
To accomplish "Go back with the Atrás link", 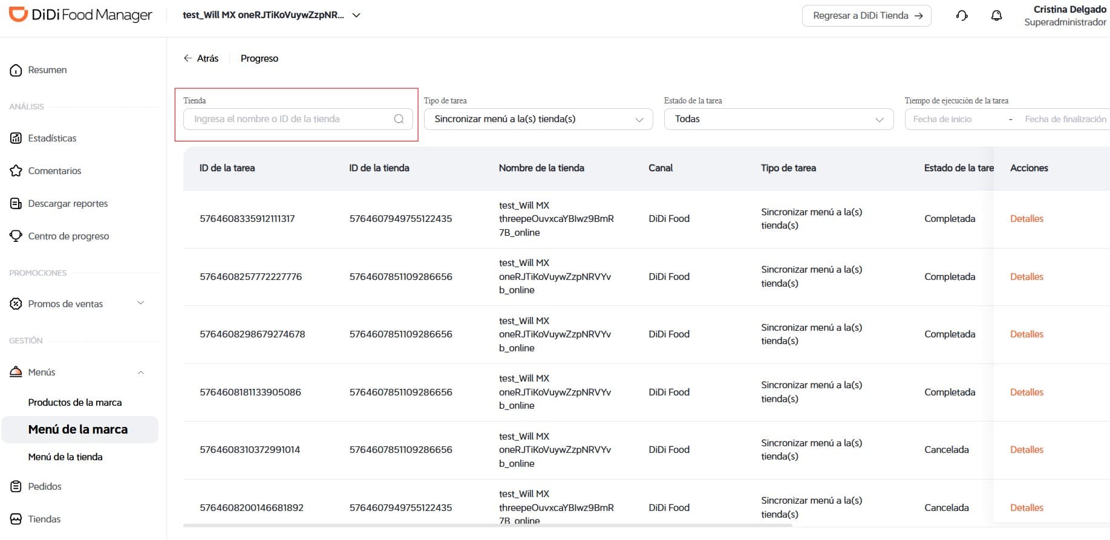I will tap(201, 58).
